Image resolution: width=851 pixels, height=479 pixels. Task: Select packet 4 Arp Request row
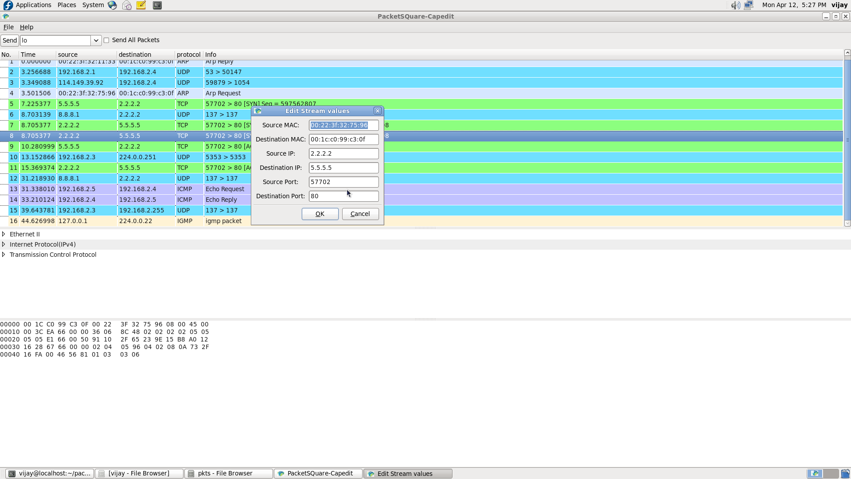421,93
